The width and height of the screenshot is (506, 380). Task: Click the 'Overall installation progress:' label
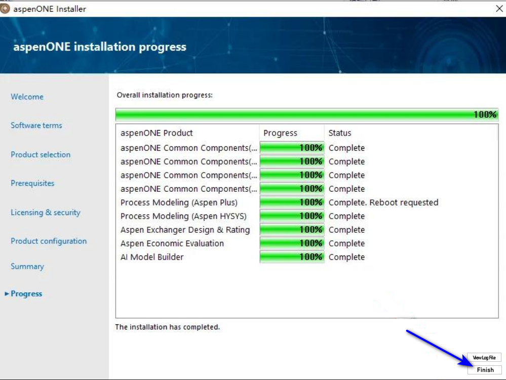pos(165,95)
